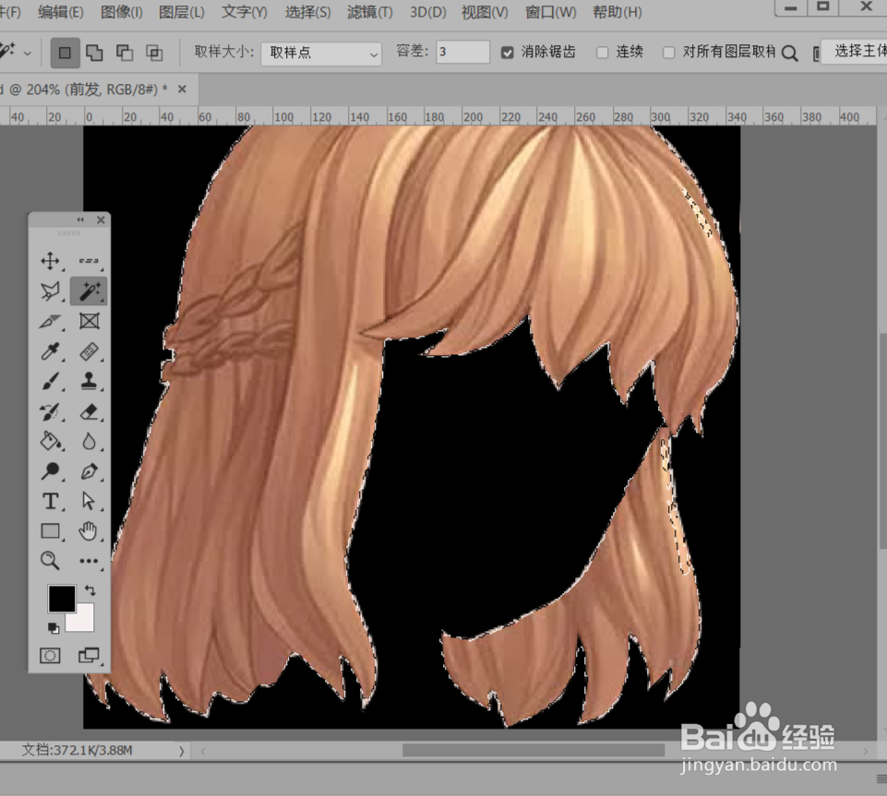Screen dimensions: 887x796
Task: Toggle Quick Mask mode
Action: pos(51,656)
